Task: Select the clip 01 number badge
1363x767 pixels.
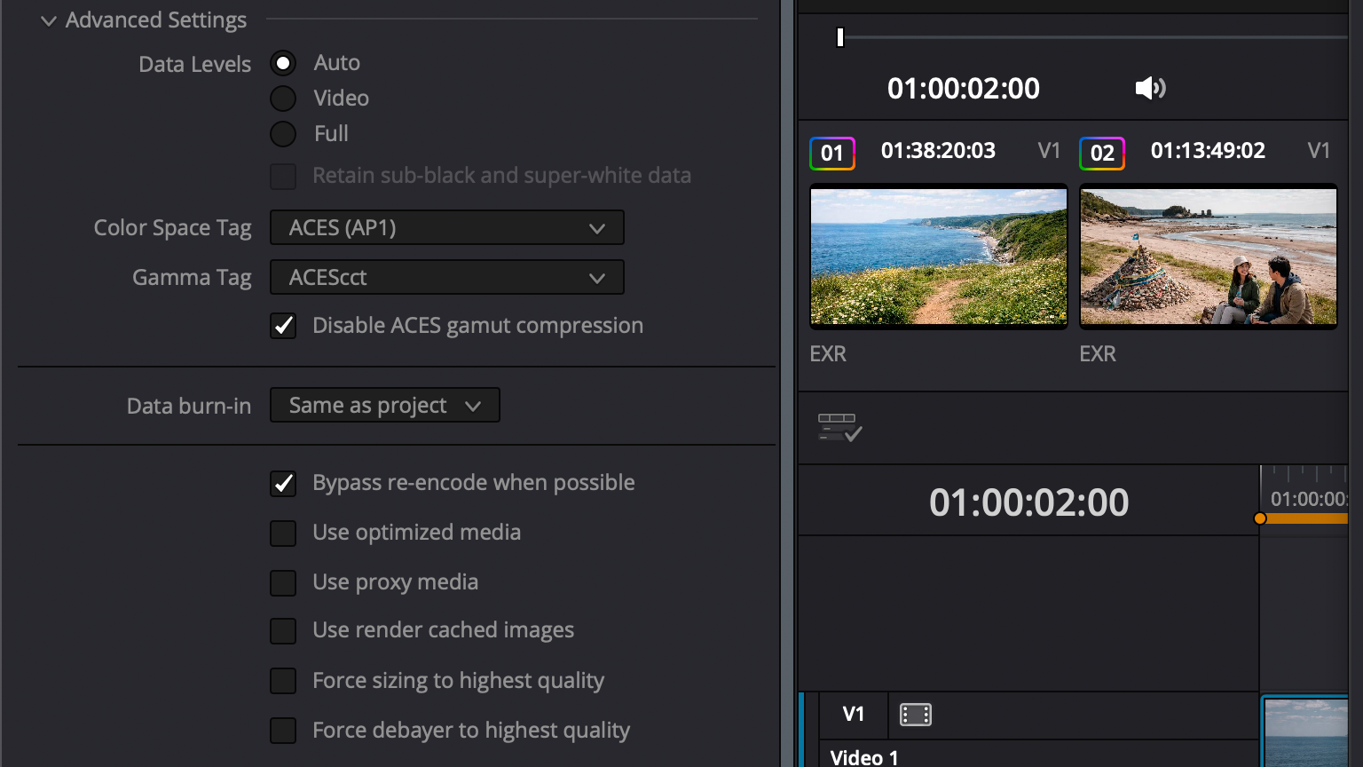Action: pos(831,153)
